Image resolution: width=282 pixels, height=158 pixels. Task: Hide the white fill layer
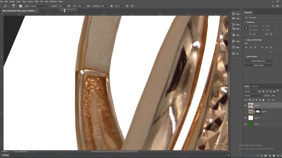[x=245, y=118]
